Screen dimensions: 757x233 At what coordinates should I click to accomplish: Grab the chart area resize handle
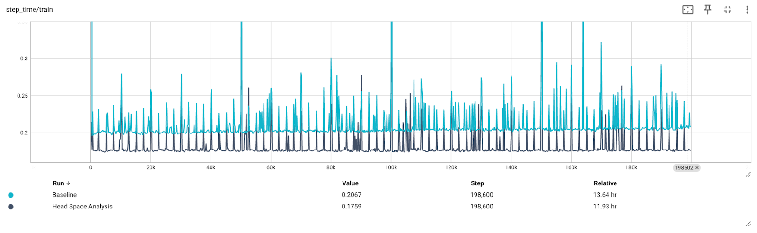[x=748, y=175]
